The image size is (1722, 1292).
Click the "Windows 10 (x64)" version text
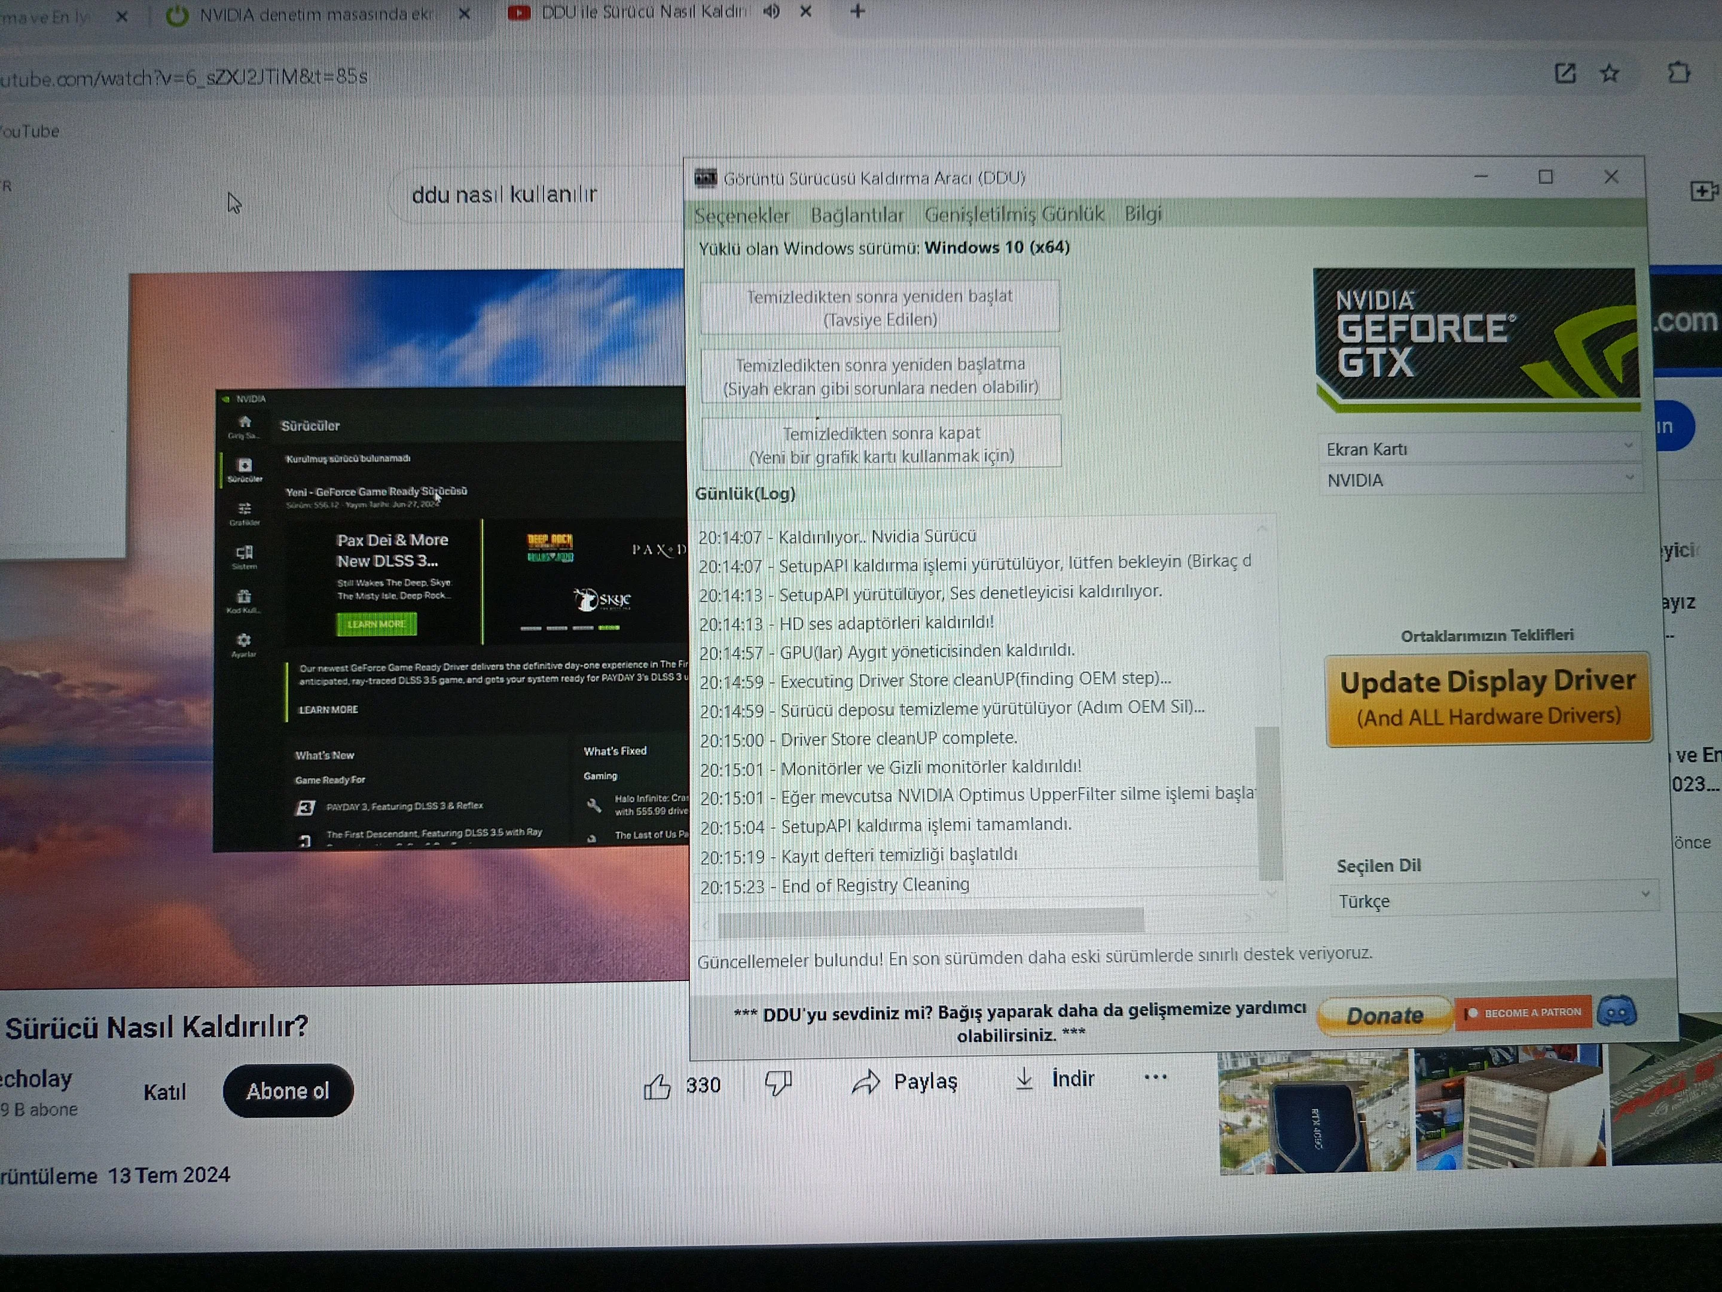point(997,247)
